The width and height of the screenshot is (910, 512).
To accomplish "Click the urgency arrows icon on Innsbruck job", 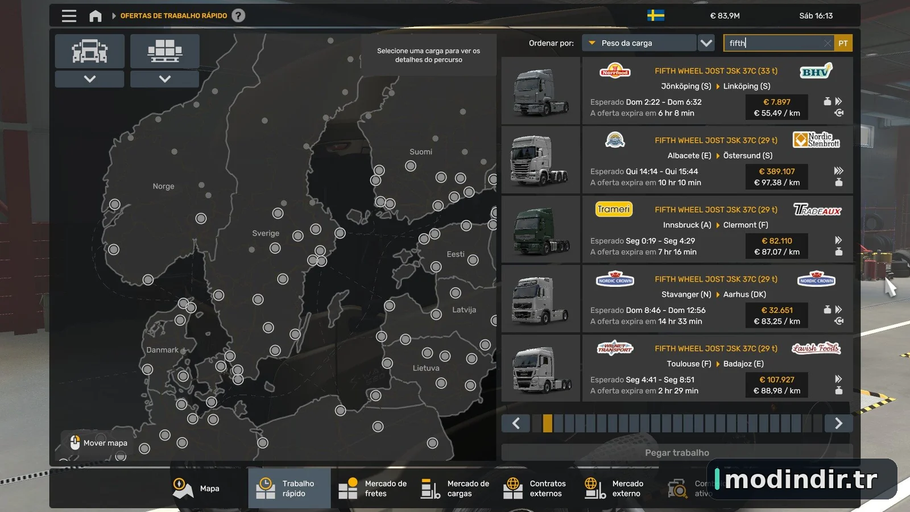I will click(x=838, y=240).
